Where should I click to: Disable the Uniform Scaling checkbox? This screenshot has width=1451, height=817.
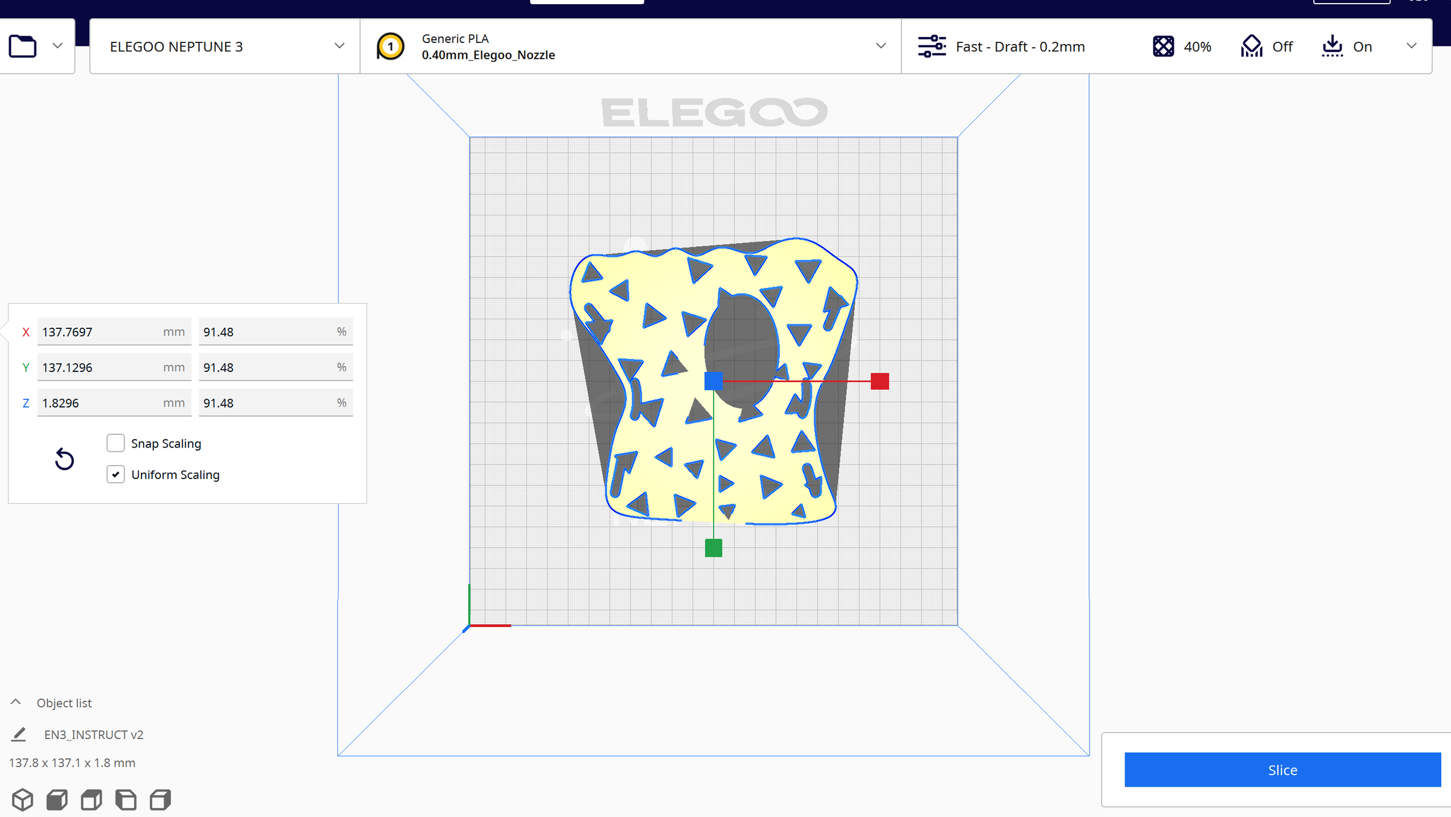[115, 475]
